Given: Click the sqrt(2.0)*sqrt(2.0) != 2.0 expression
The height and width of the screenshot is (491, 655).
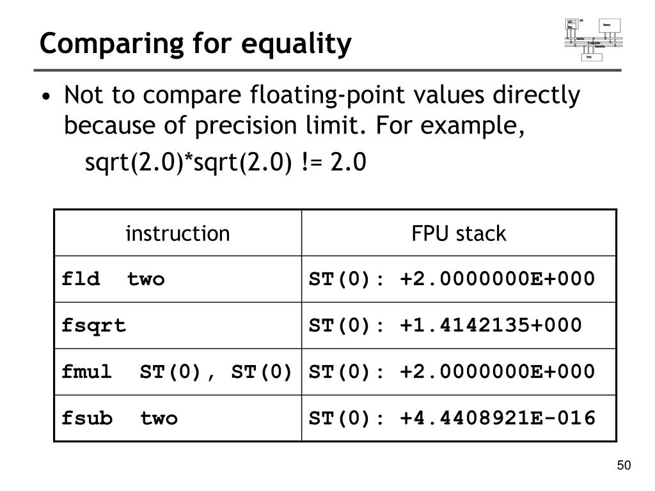Looking at the screenshot, I should (226, 162).
